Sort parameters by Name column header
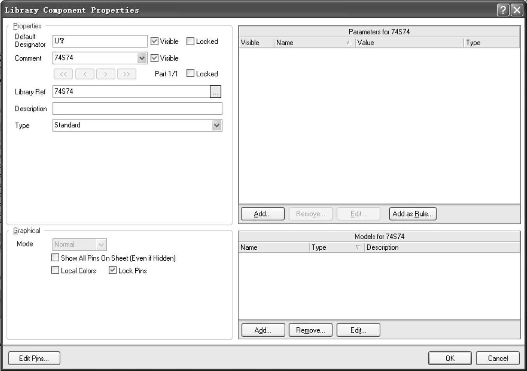This screenshot has height=371, width=527. 315,43
